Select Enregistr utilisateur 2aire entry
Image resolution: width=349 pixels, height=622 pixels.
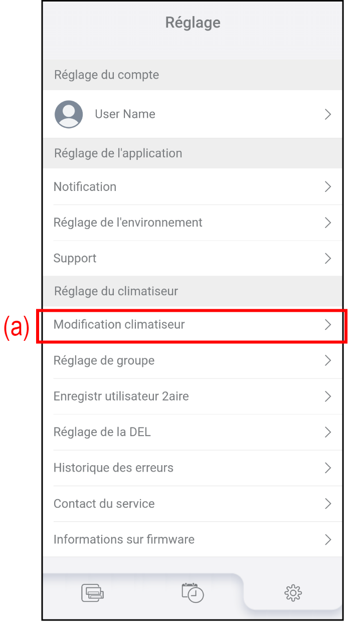point(121,396)
